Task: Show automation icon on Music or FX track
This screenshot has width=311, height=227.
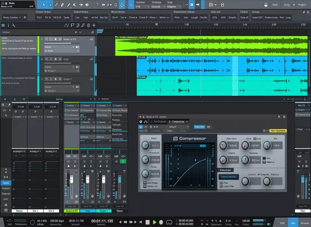Action: [92, 39]
